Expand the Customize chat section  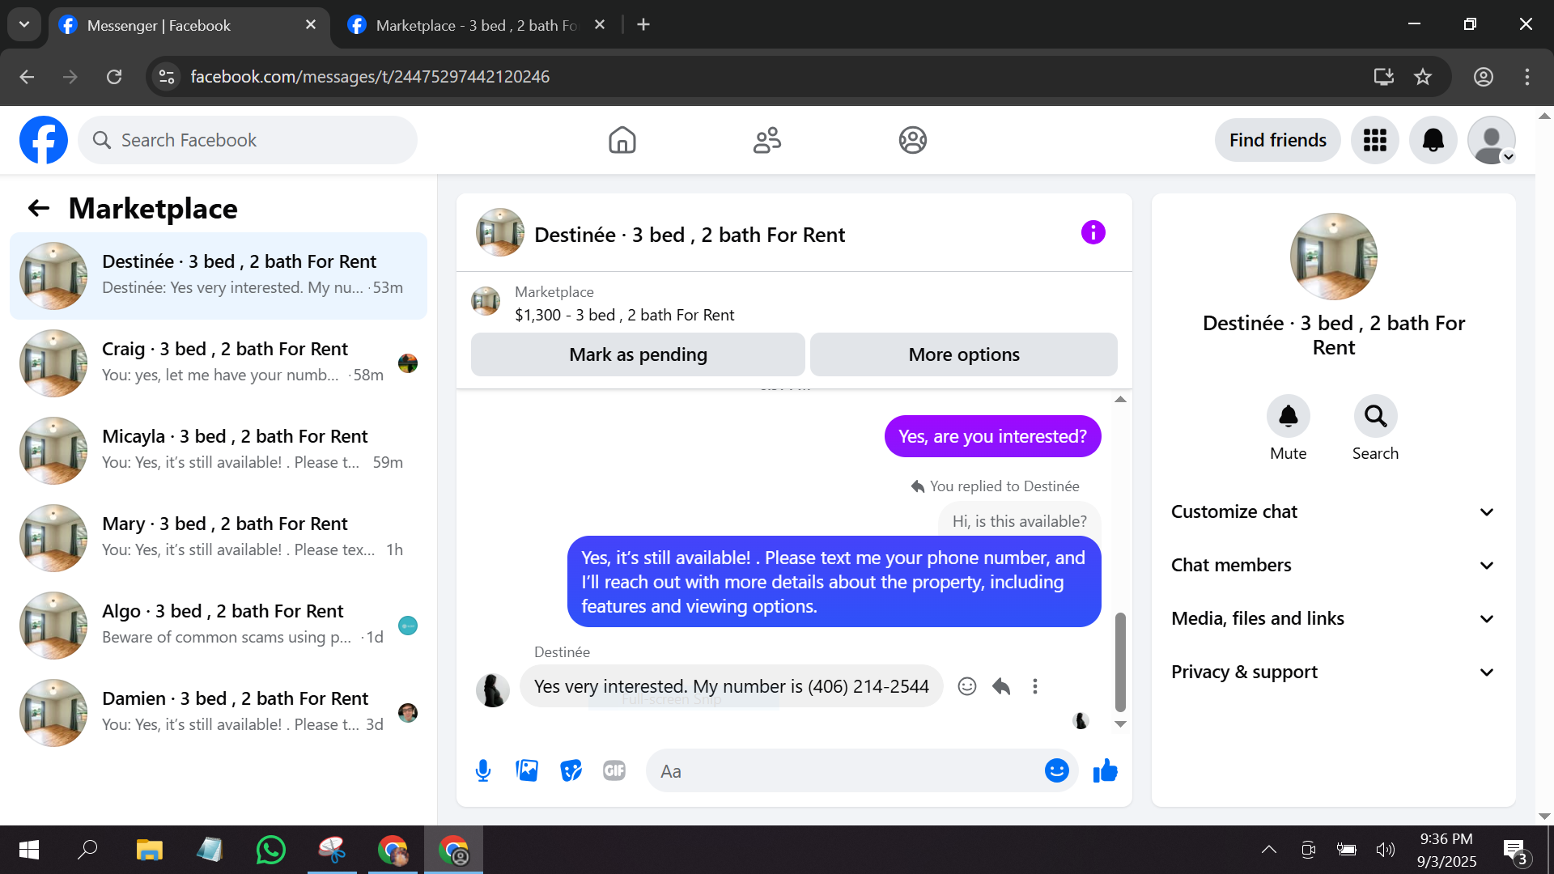pos(1334,511)
